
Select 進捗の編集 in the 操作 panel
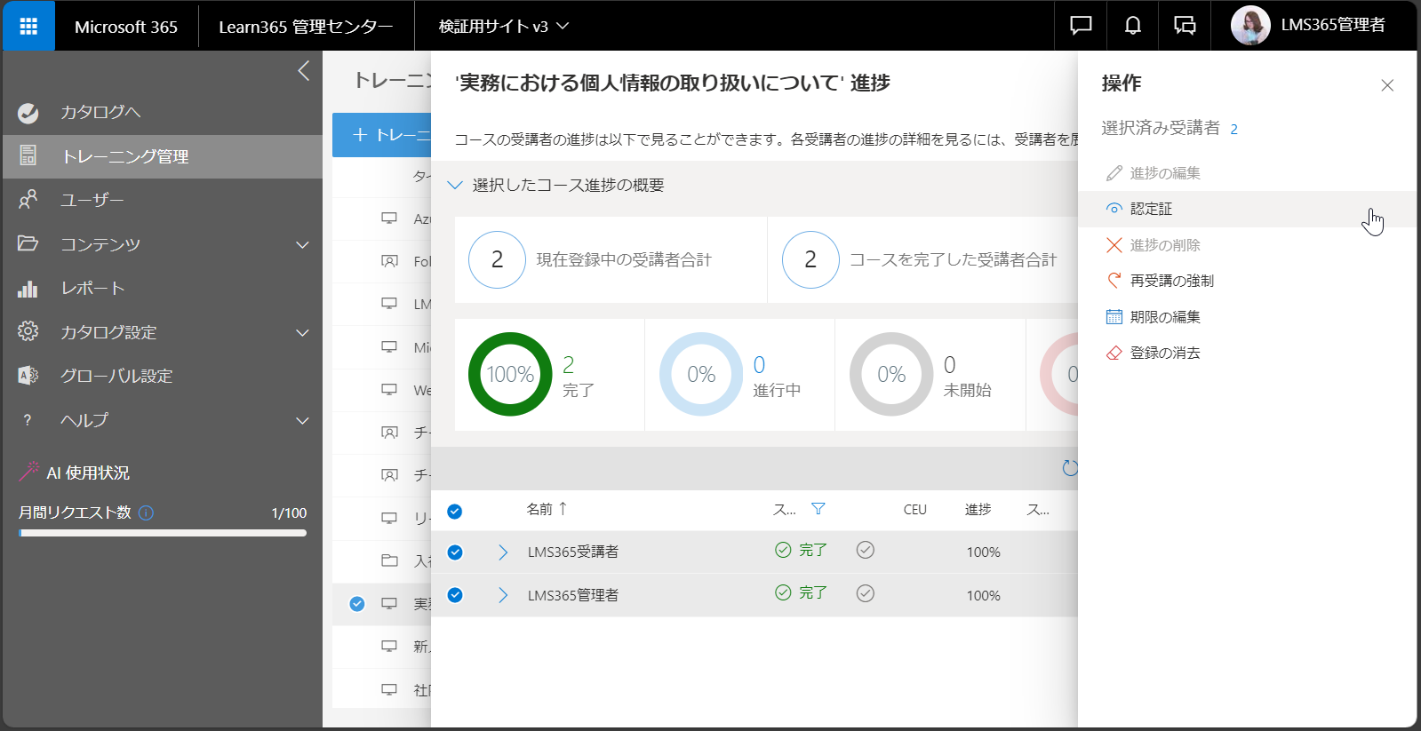click(1247, 173)
